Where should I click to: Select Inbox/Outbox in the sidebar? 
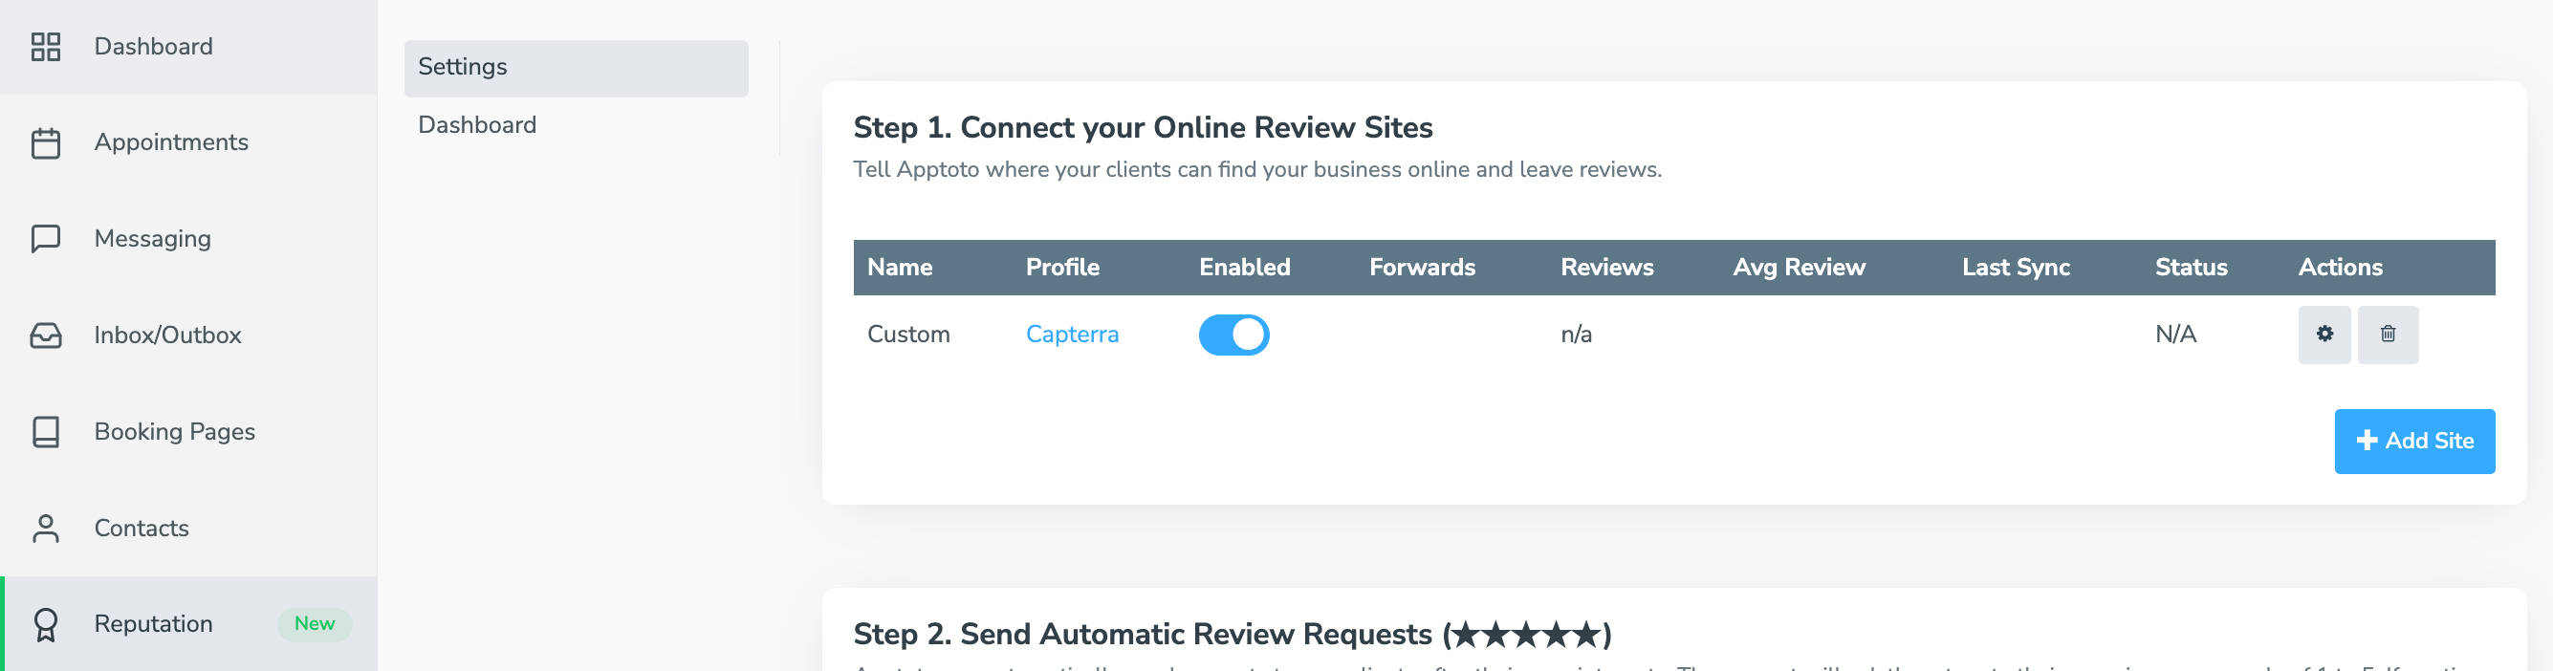click(x=188, y=335)
